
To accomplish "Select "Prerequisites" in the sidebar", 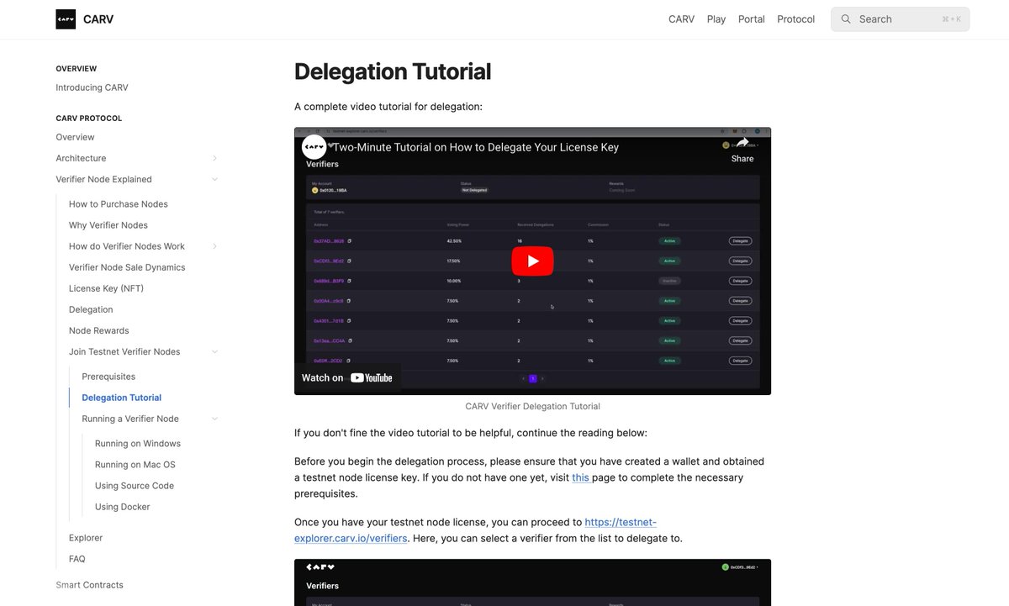I will [x=108, y=376].
